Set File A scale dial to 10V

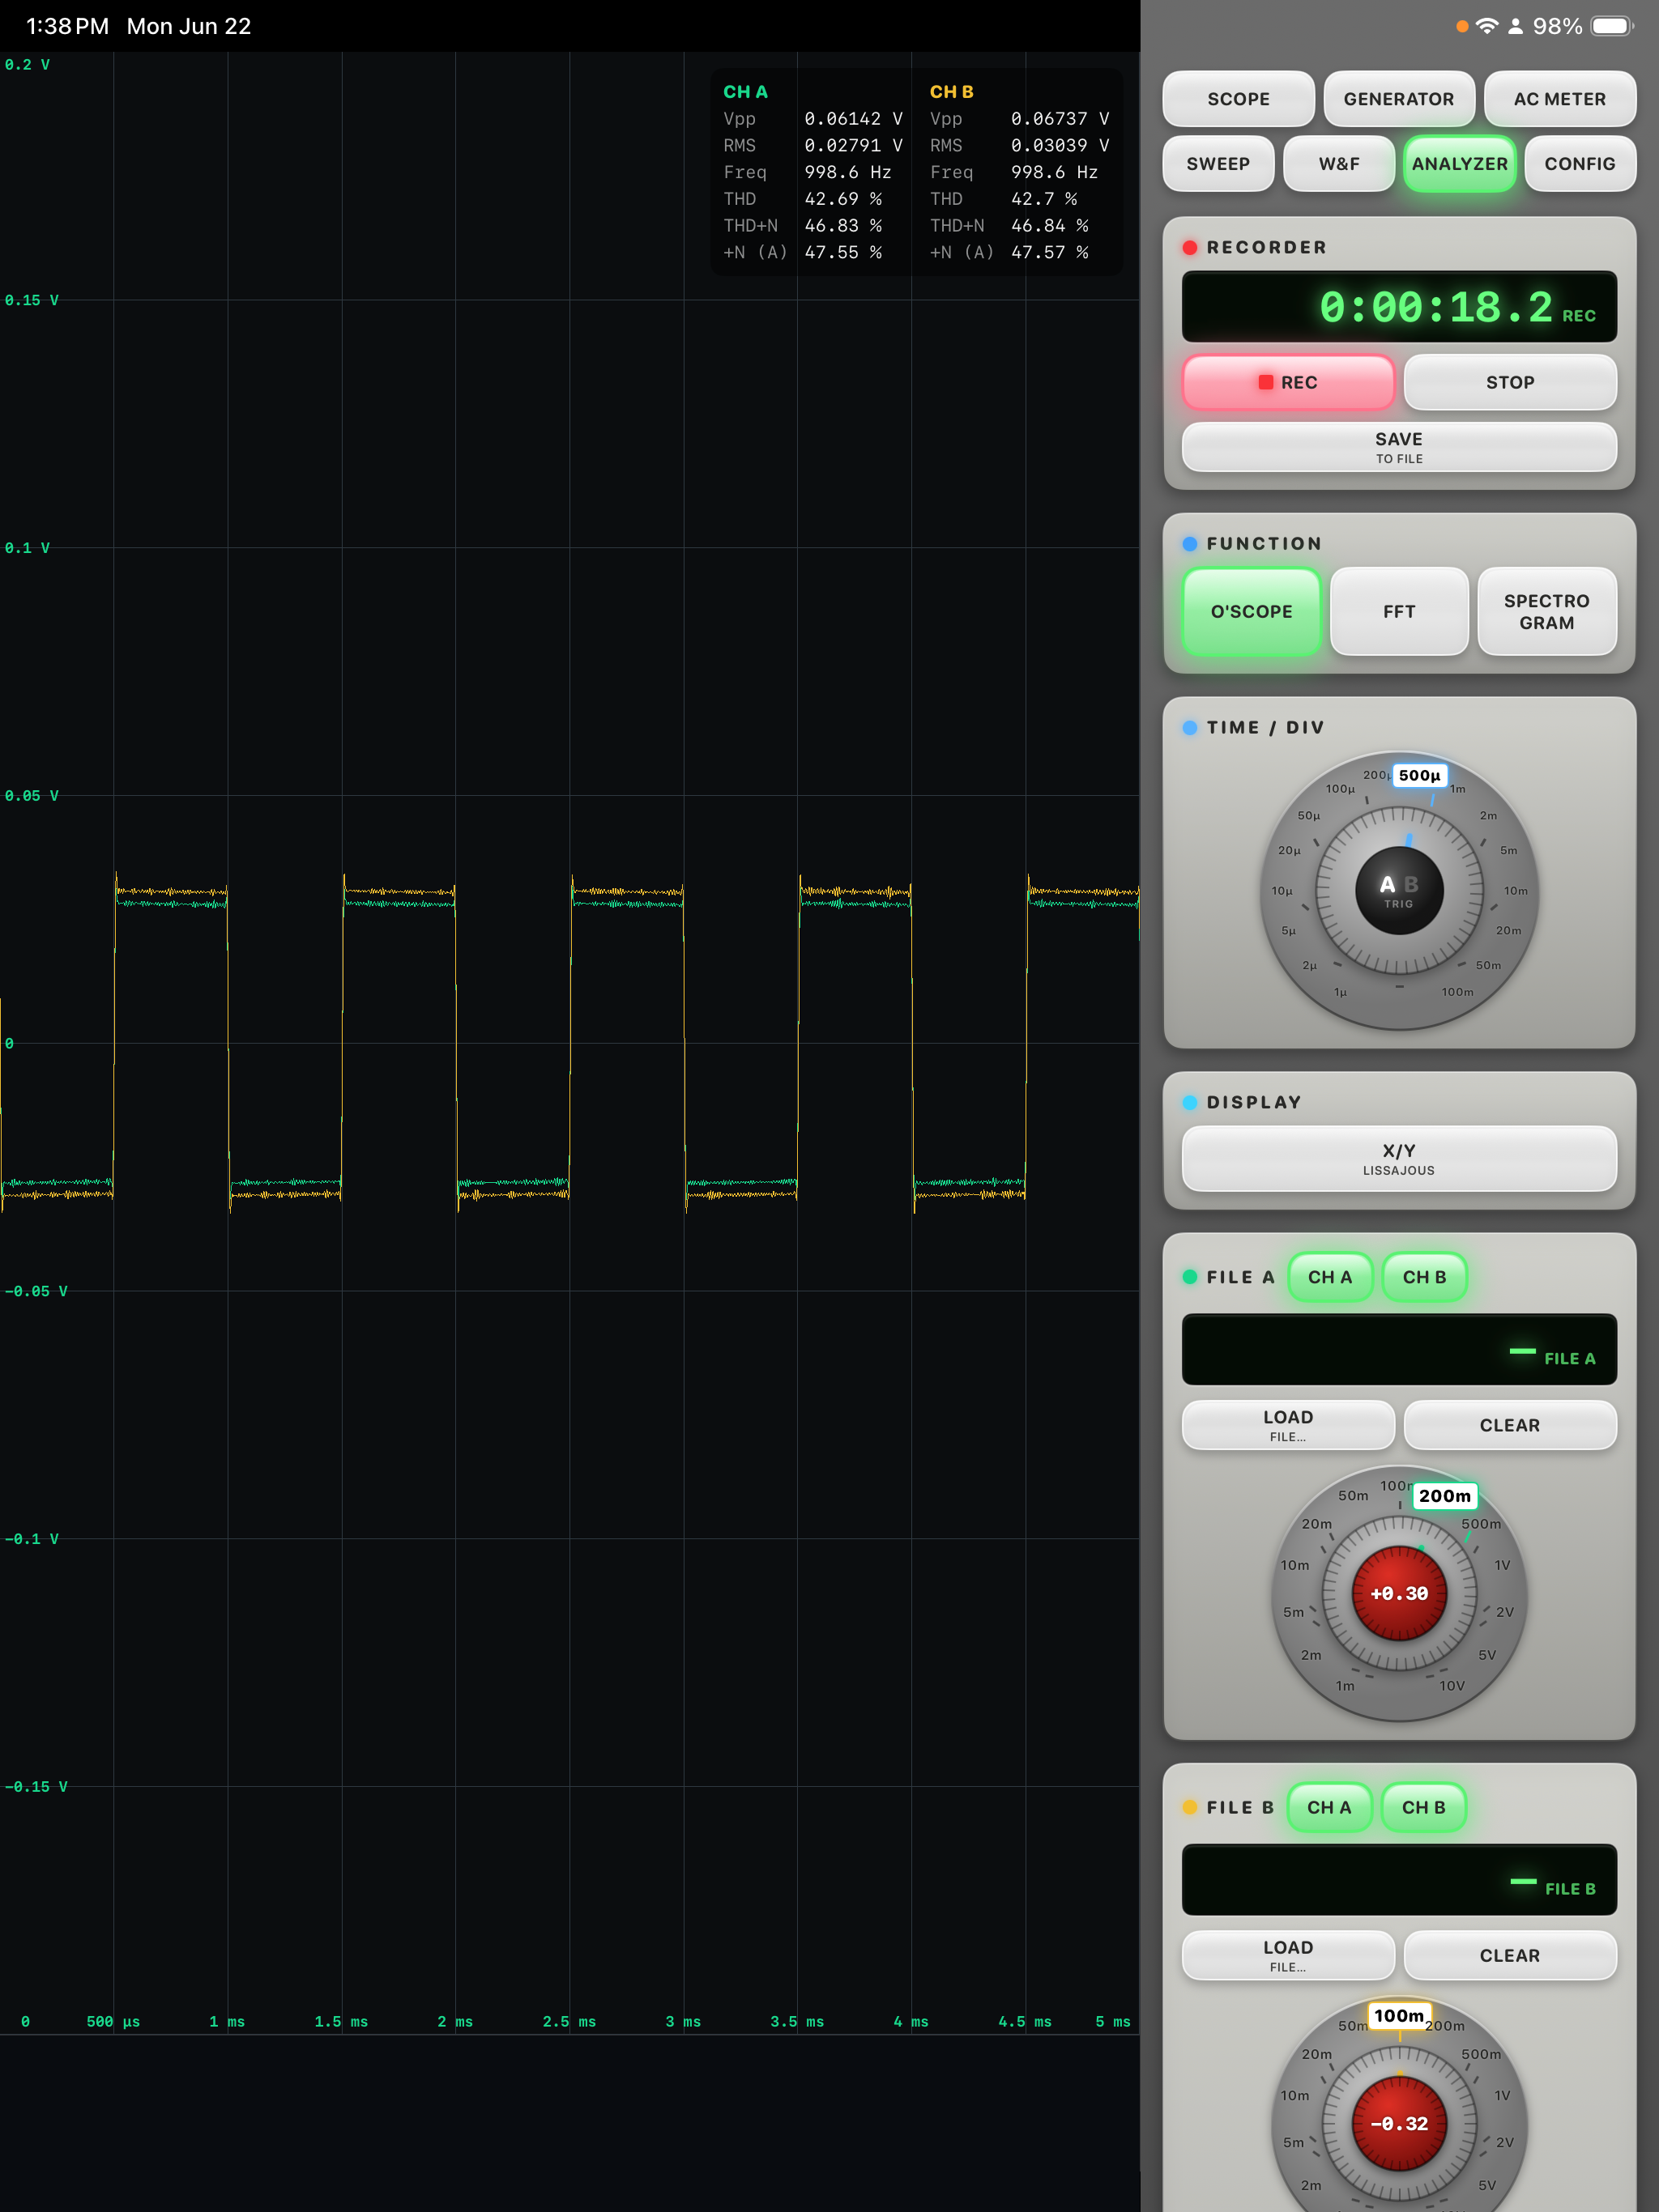(x=1452, y=1686)
